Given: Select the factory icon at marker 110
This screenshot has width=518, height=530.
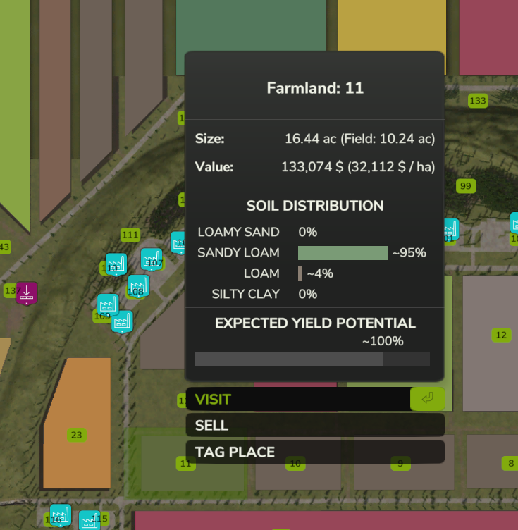Looking at the screenshot, I should point(116,264).
